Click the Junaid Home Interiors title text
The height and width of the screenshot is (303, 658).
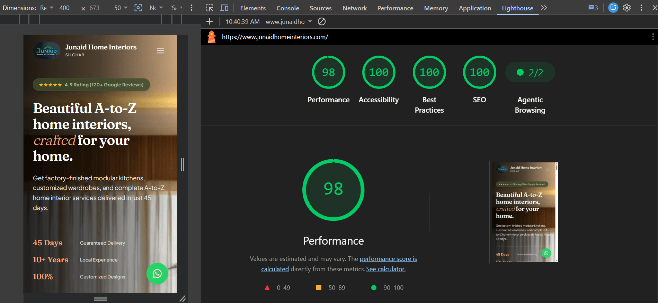pyautogui.click(x=101, y=47)
